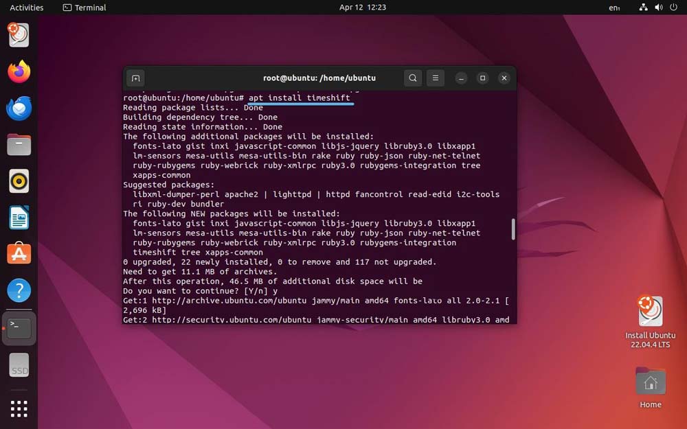The width and height of the screenshot is (687, 429).
Task: Select the running Terminal dock icon
Action: coord(19,328)
